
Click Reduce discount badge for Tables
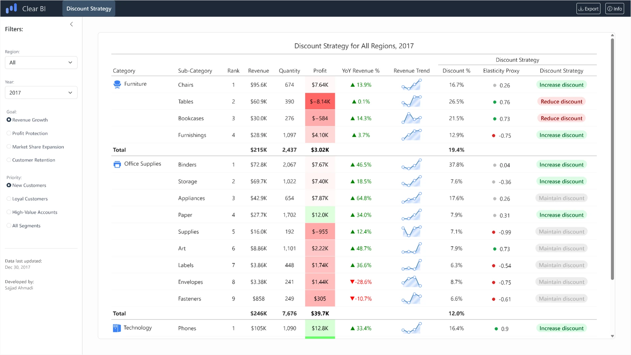click(561, 102)
